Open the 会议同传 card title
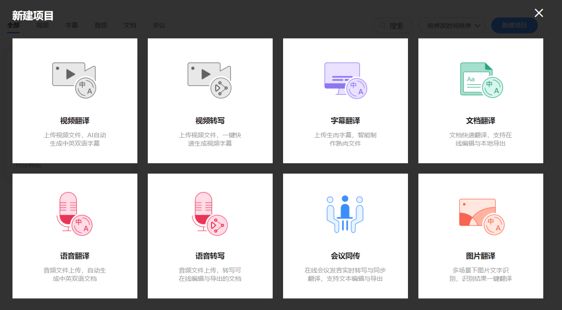 (346, 256)
